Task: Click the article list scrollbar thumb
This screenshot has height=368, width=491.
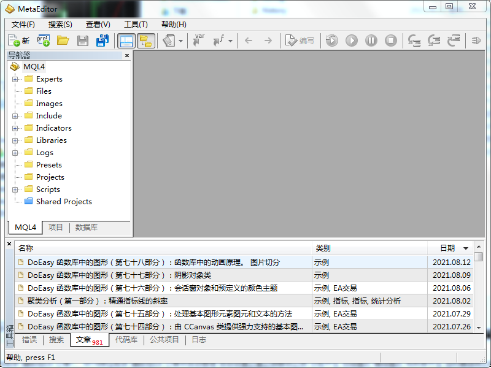Action: coord(479,256)
